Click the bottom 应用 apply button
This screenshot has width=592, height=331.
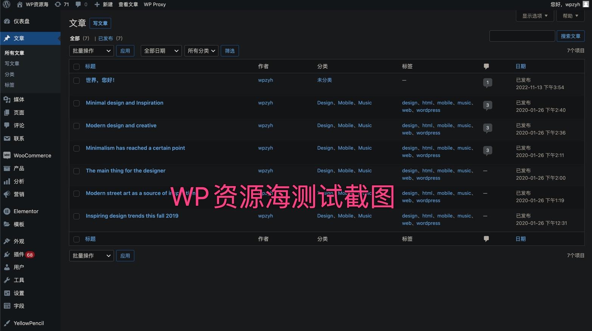[x=125, y=256]
